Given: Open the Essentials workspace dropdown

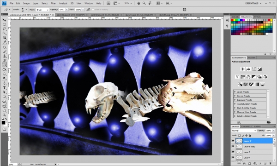Looking at the screenshot, I should [x=253, y=3].
